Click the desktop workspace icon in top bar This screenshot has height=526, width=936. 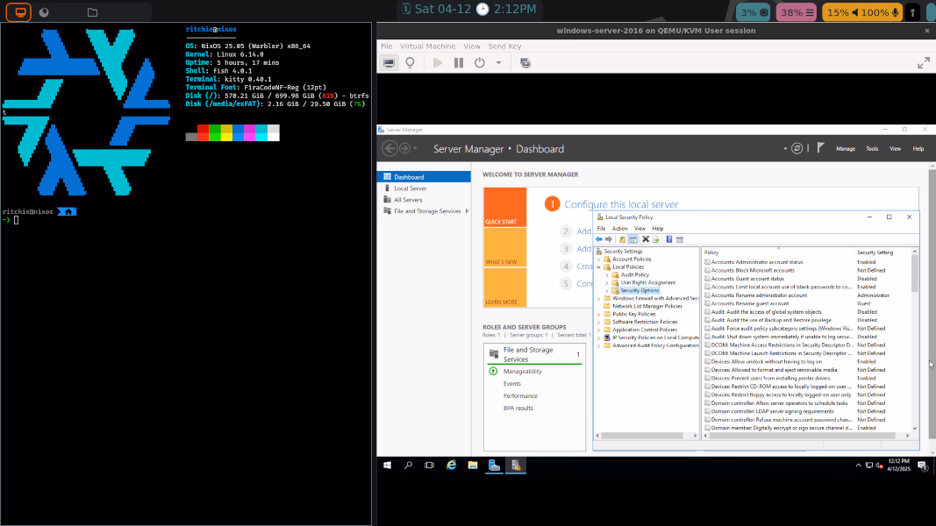pyautogui.click(x=19, y=12)
